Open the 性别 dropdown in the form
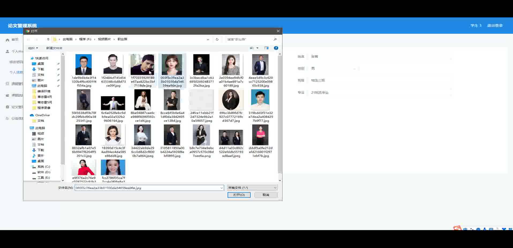This screenshot has height=248, width=513. tap(334, 69)
